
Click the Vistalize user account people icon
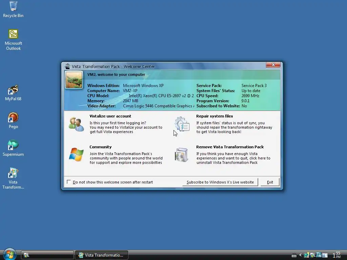(76, 124)
